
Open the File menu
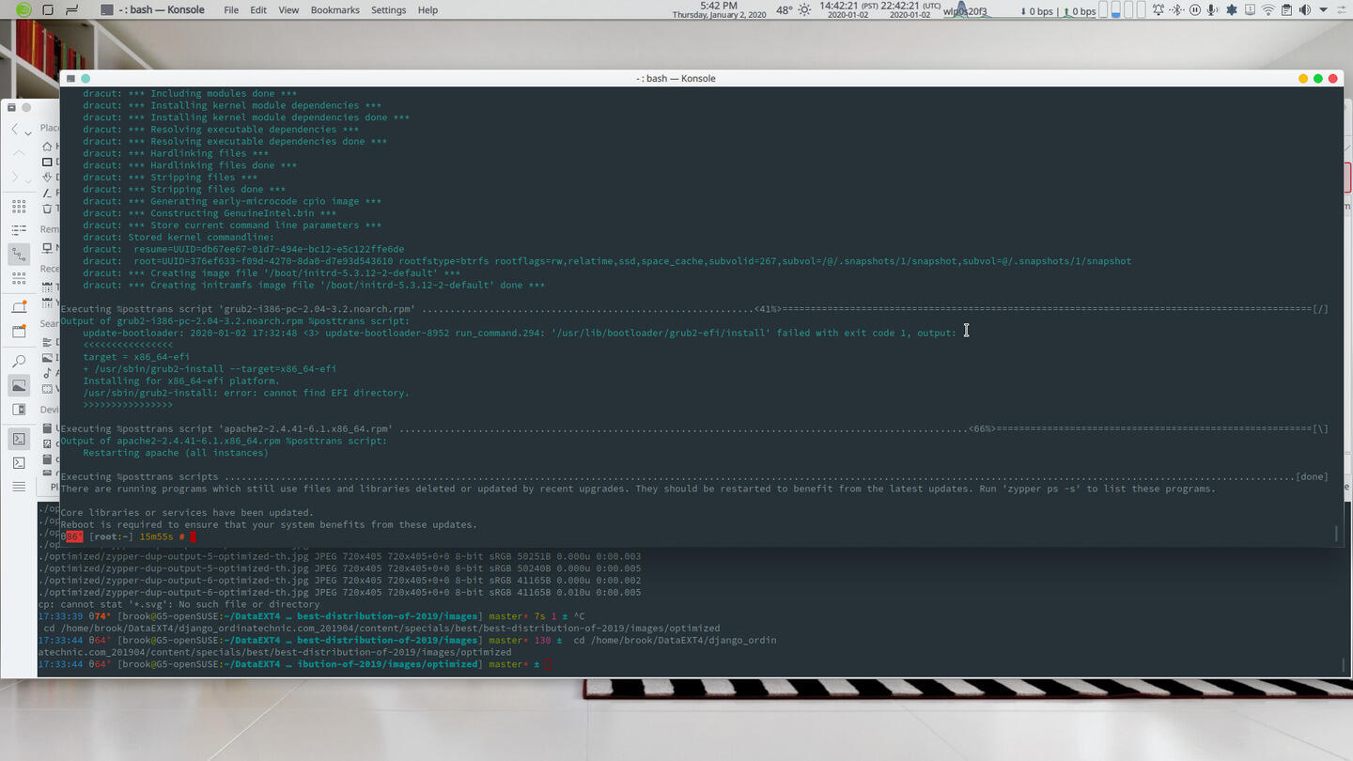(x=231, y=10)
